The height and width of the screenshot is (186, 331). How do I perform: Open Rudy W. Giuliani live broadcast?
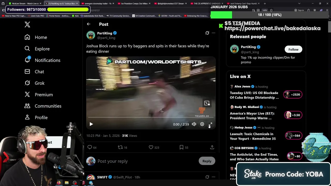252,116
